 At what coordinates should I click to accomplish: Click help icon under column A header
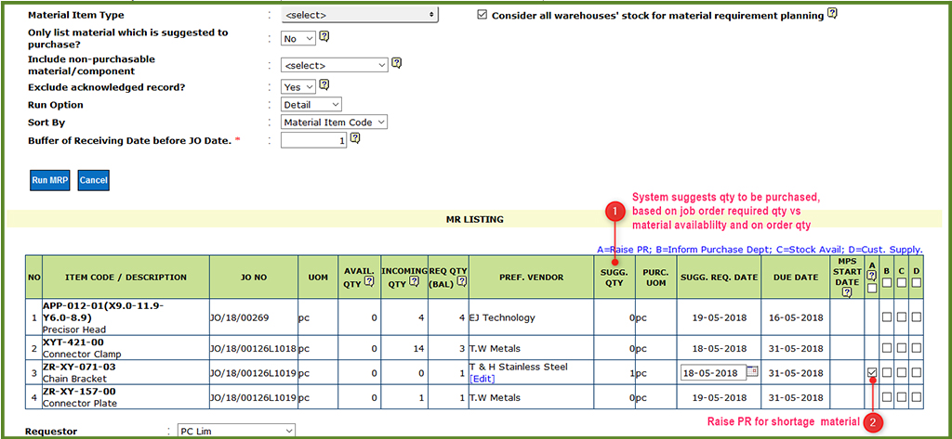click(x=872, y=276)
